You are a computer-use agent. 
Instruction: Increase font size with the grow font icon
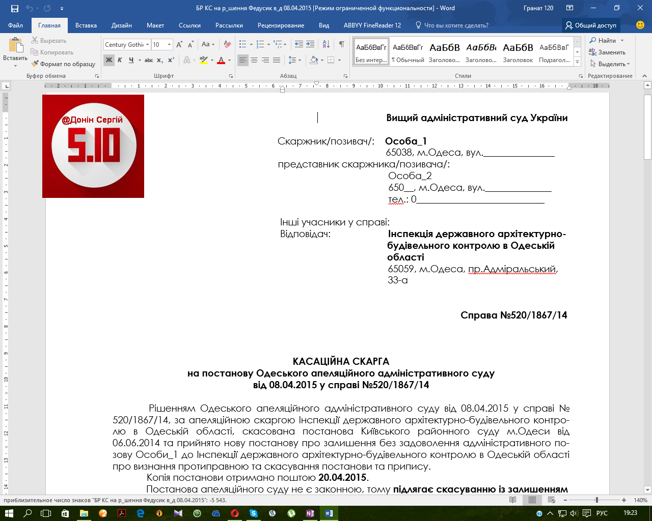[179, 45]
